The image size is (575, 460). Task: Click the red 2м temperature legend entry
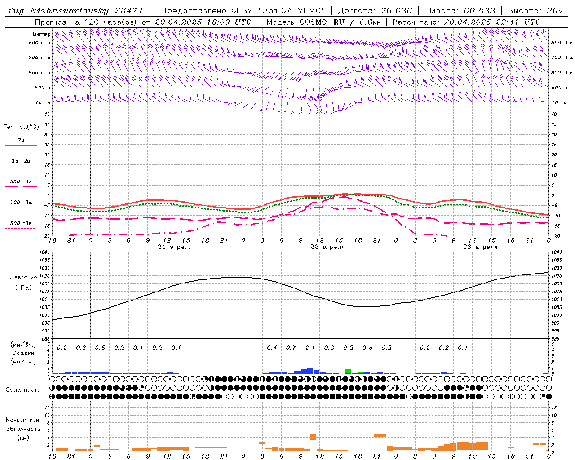point(21,142)
